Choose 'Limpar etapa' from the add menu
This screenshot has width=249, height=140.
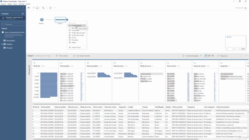click(x=77, y=26)
